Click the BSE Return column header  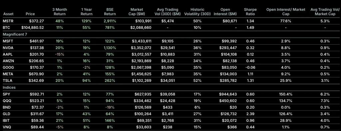(x=110, y=12)
